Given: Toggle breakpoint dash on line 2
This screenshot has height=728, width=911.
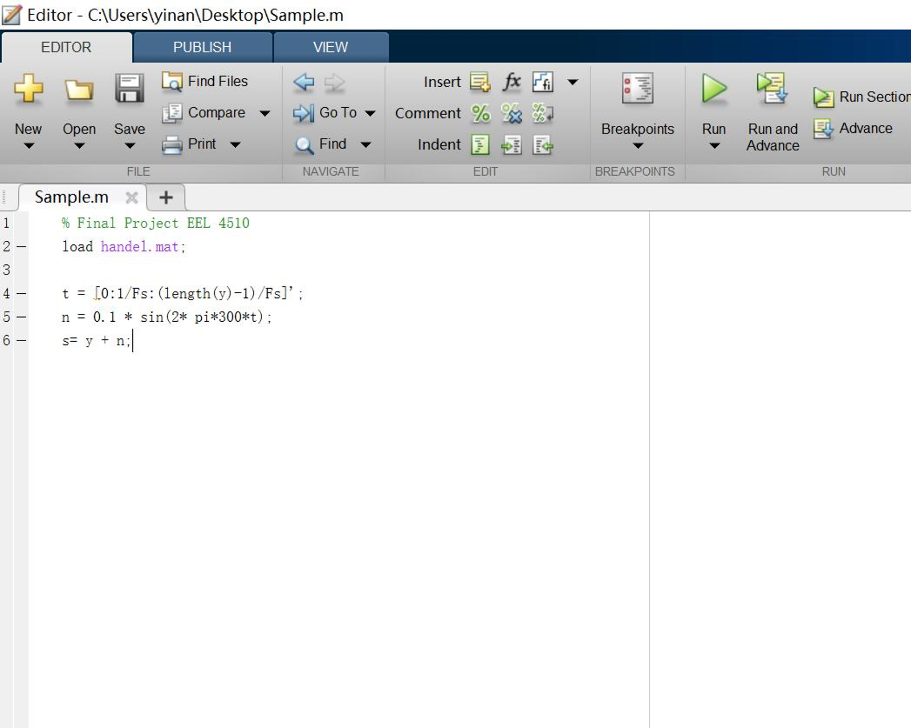Looking at the screenshot, I should 21,247.
